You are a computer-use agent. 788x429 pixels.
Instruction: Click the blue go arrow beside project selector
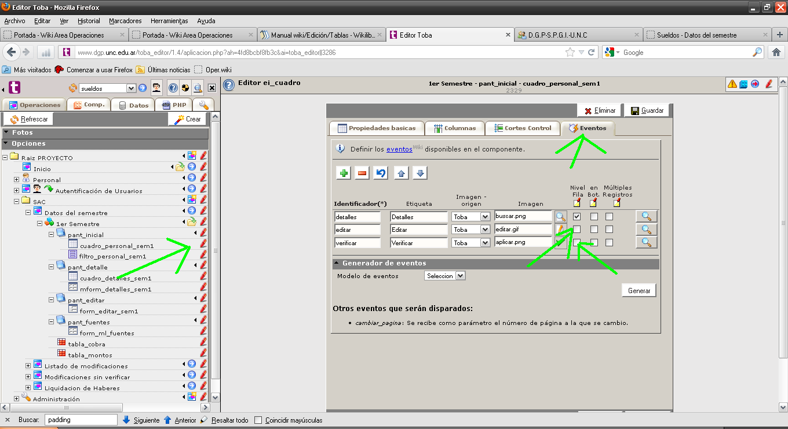tap(143, 88)
